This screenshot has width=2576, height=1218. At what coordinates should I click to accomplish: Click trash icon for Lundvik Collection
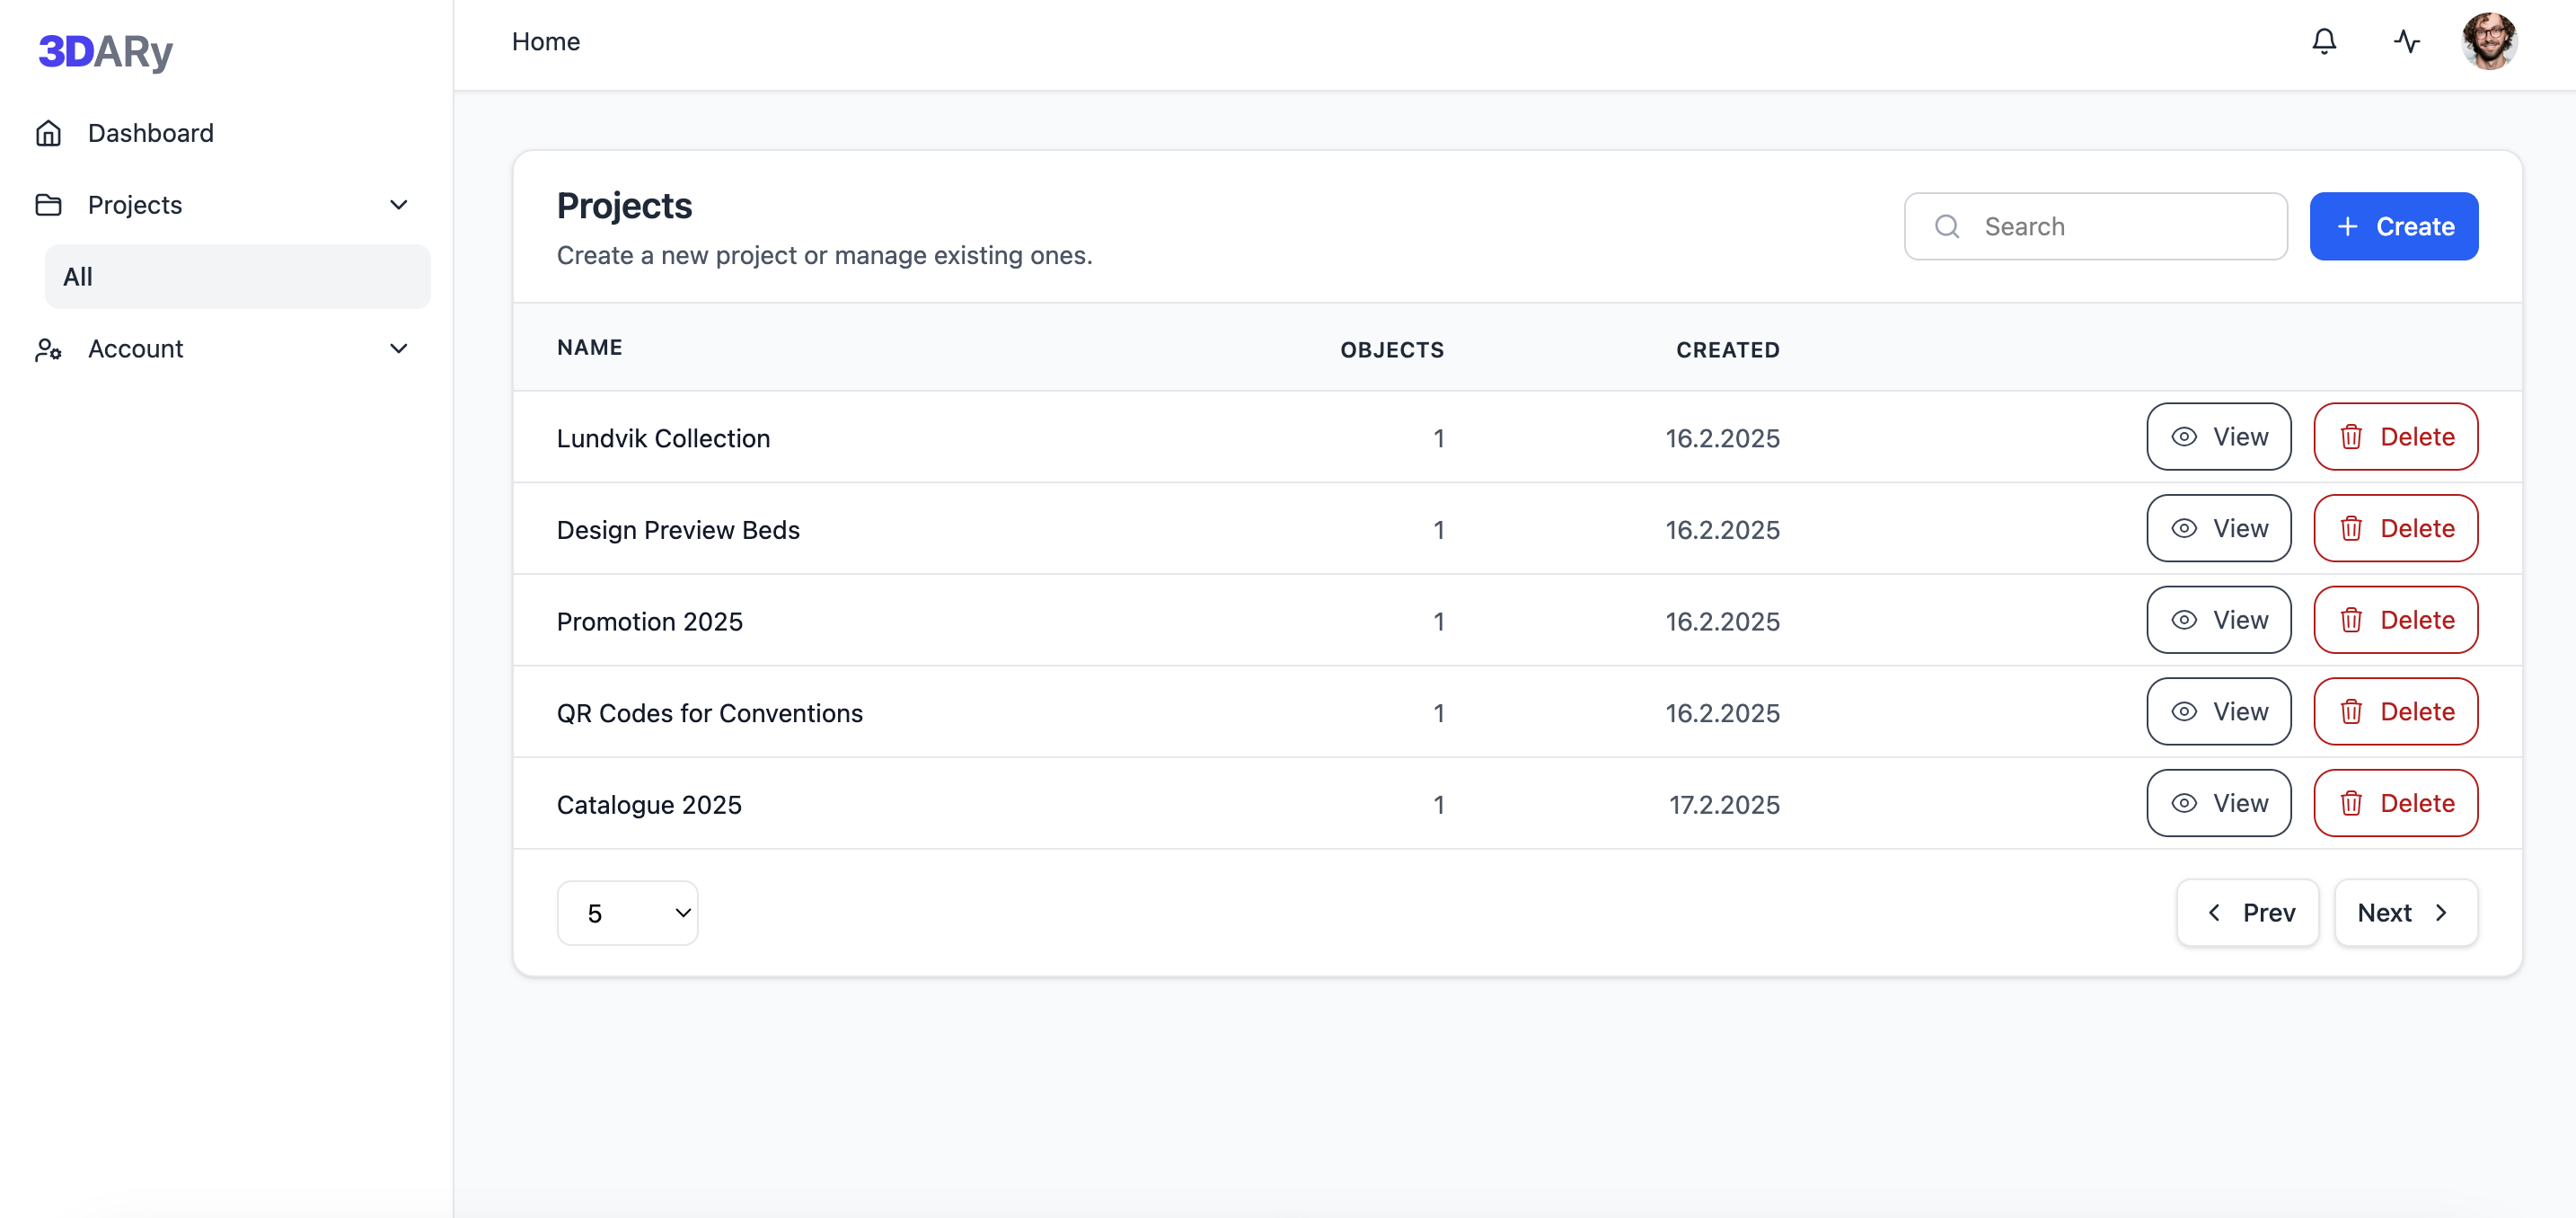[2351, 437]
